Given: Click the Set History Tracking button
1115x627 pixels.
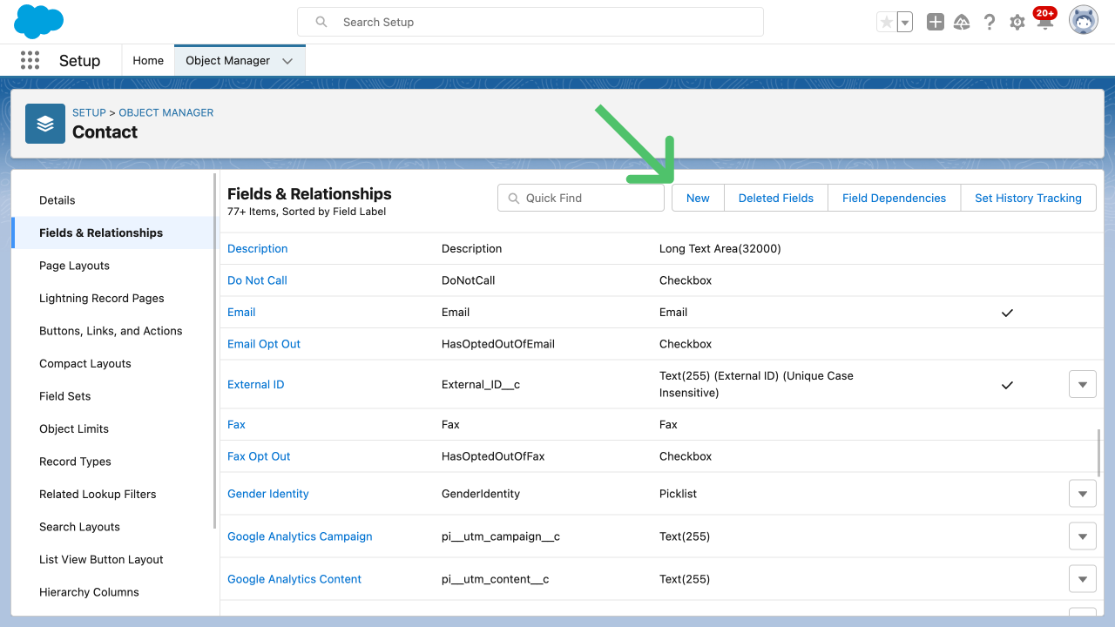Looking at the screenshot, I should [1028, 198].
